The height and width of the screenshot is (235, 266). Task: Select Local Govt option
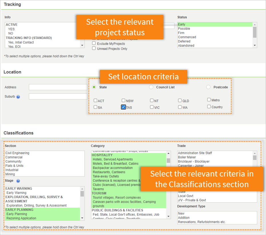[217, 196]
